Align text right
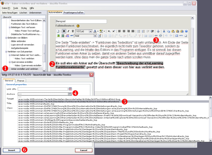The height and width of the screenshot is (155, 212). point(128,31)
